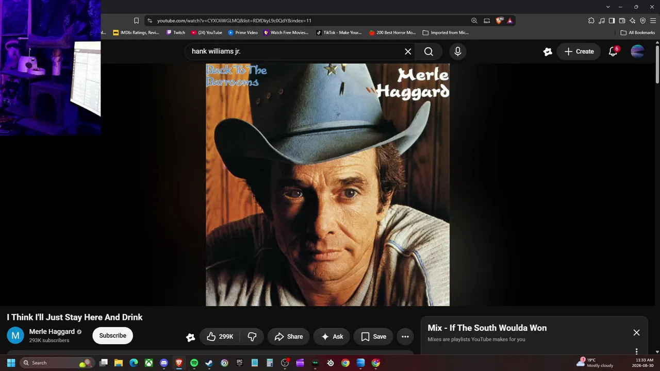Click the video player album artwork
Screen dimensions: 660x371
(x=327, y=184)
